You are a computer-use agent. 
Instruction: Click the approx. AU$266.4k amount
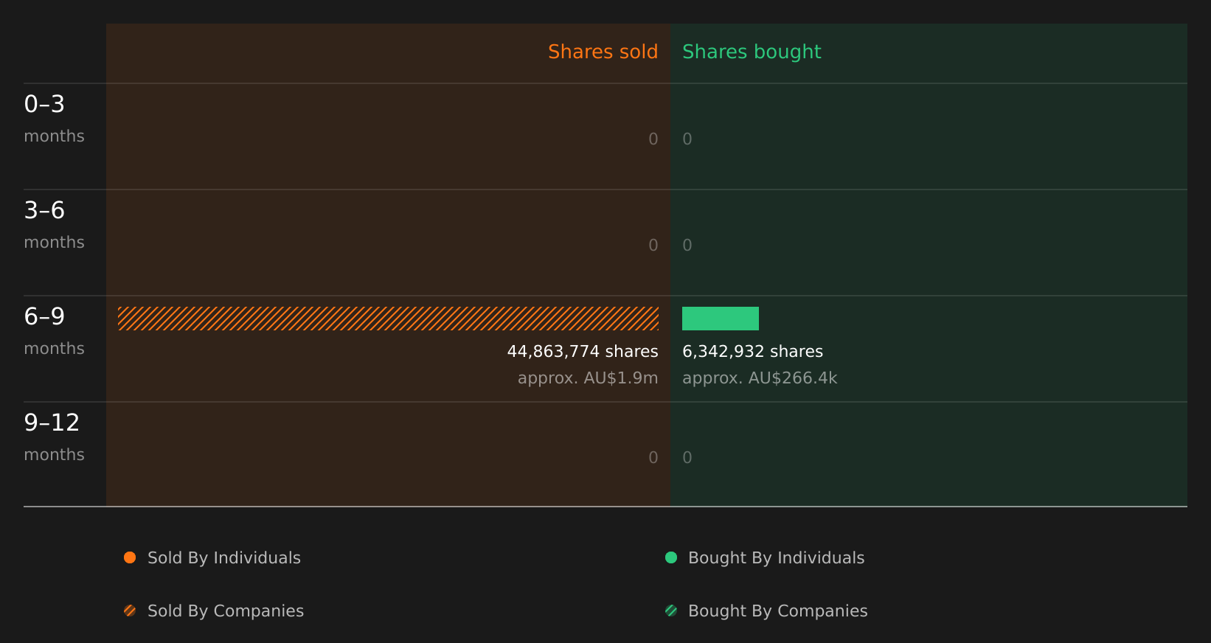coord(760,378)
